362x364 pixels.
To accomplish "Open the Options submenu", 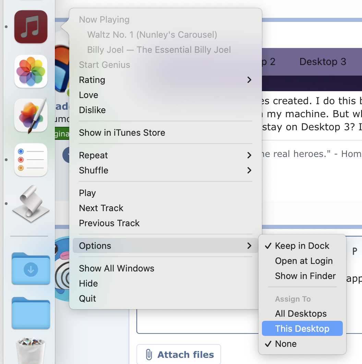I will pyautogui.click(x=165, y=246).
